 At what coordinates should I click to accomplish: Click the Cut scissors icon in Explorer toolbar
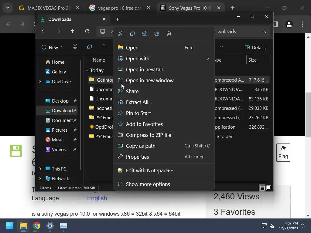click(x=75, y=47)
